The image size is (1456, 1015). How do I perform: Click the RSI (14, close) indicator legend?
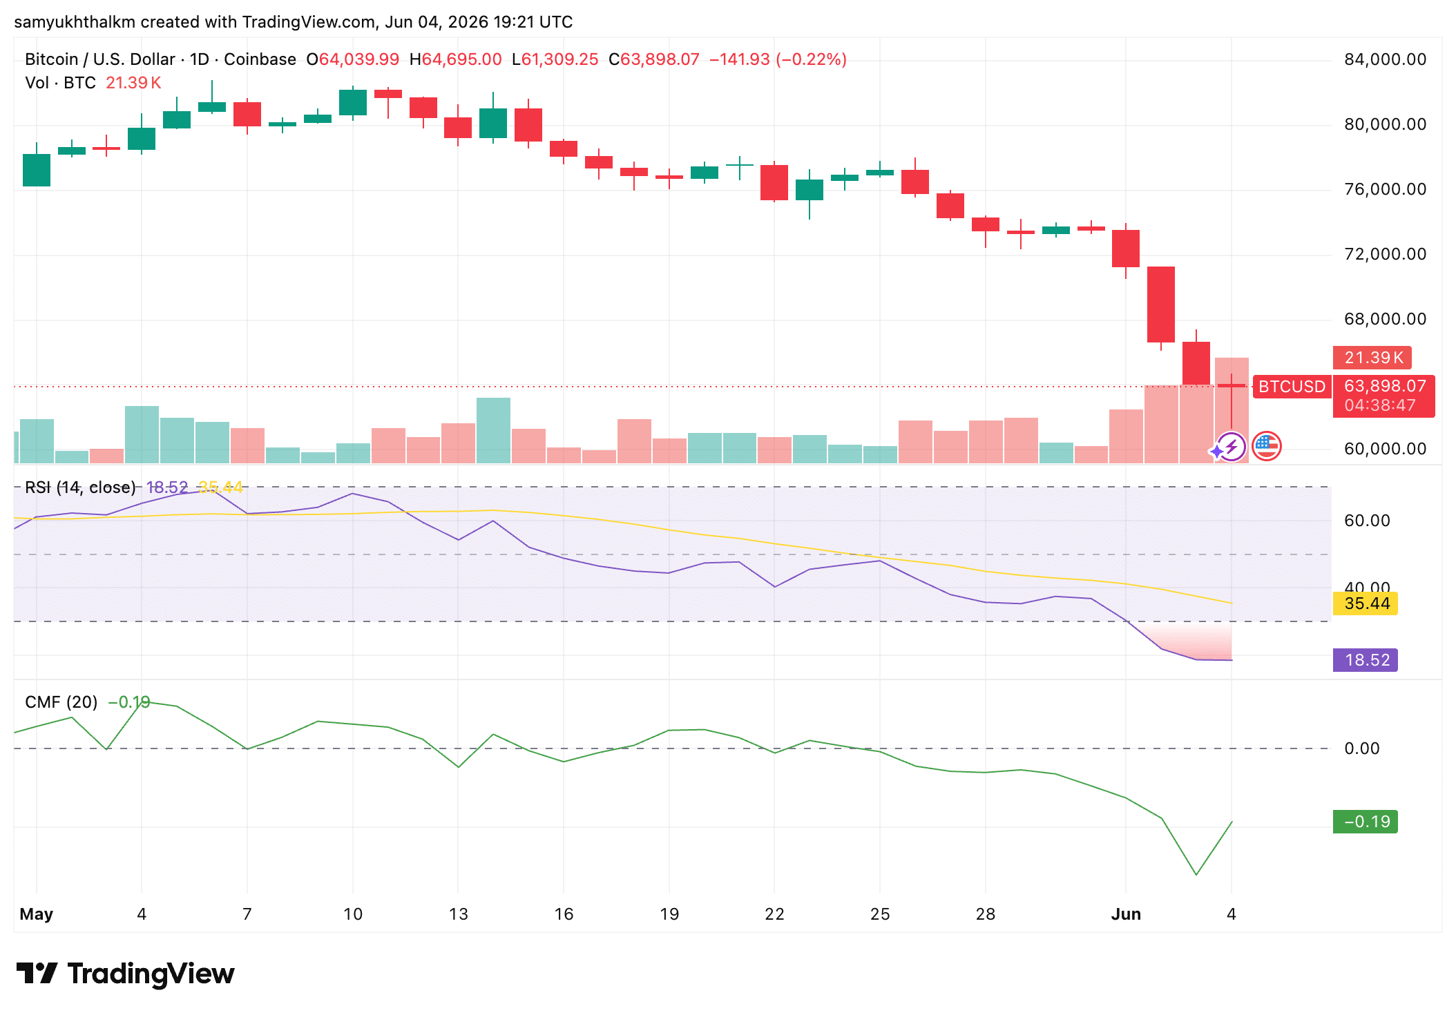[x=80, y=487]
